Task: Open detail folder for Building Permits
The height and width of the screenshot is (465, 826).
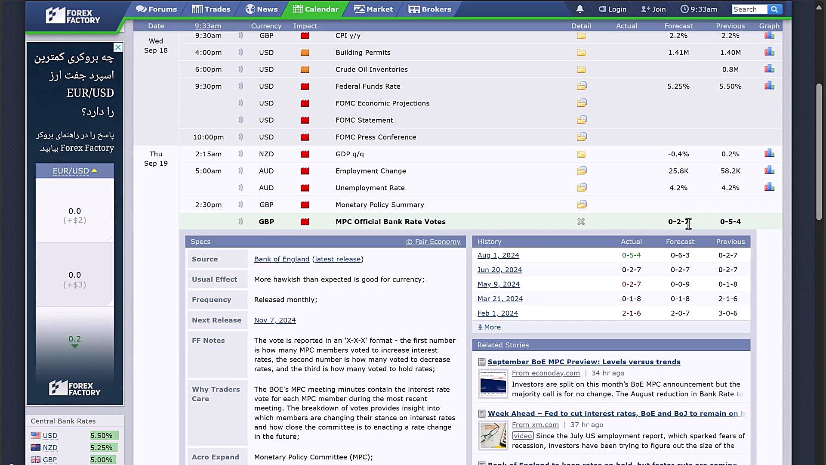Action: [x=581, y=53]
